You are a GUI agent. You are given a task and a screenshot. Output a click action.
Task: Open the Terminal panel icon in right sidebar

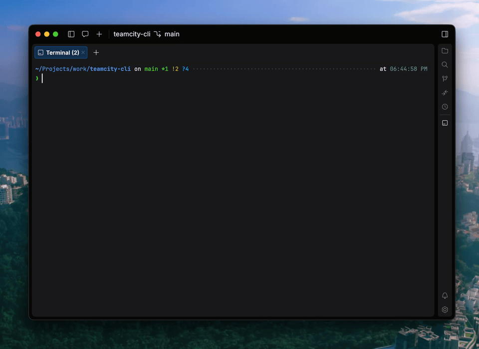click(445, 123)
